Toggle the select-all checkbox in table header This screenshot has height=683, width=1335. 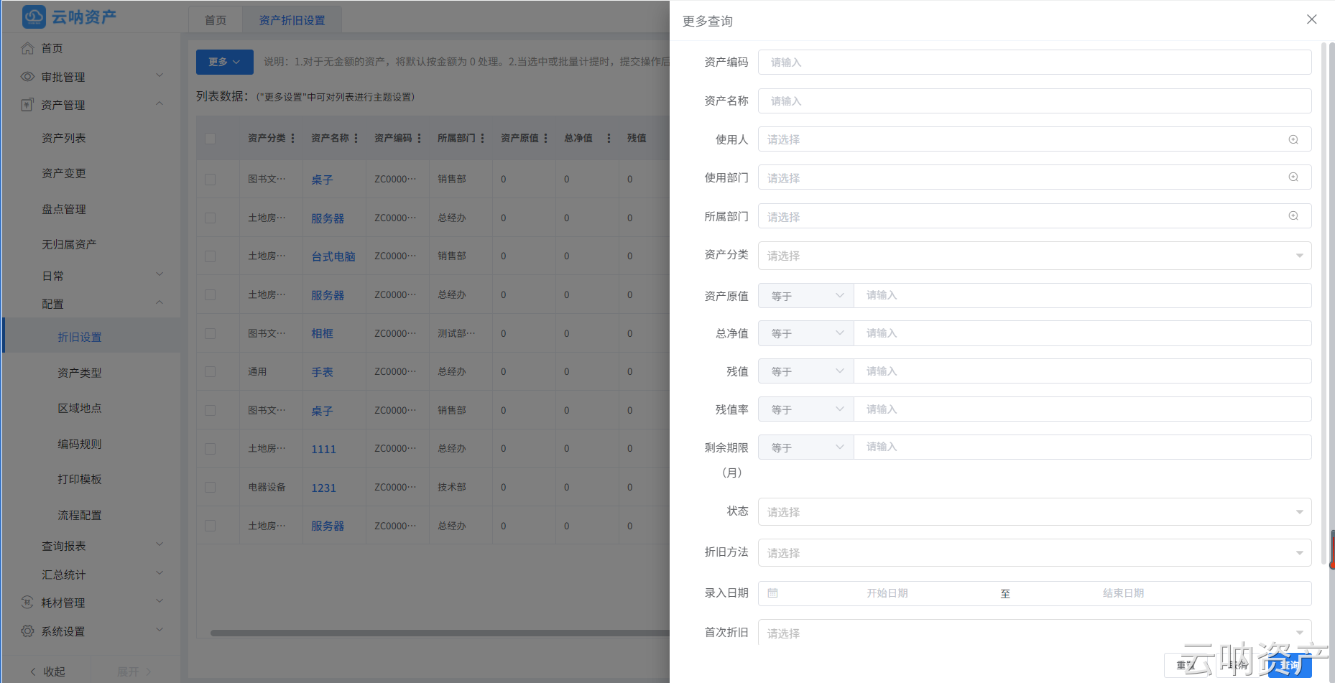click(x=210, y=139)
